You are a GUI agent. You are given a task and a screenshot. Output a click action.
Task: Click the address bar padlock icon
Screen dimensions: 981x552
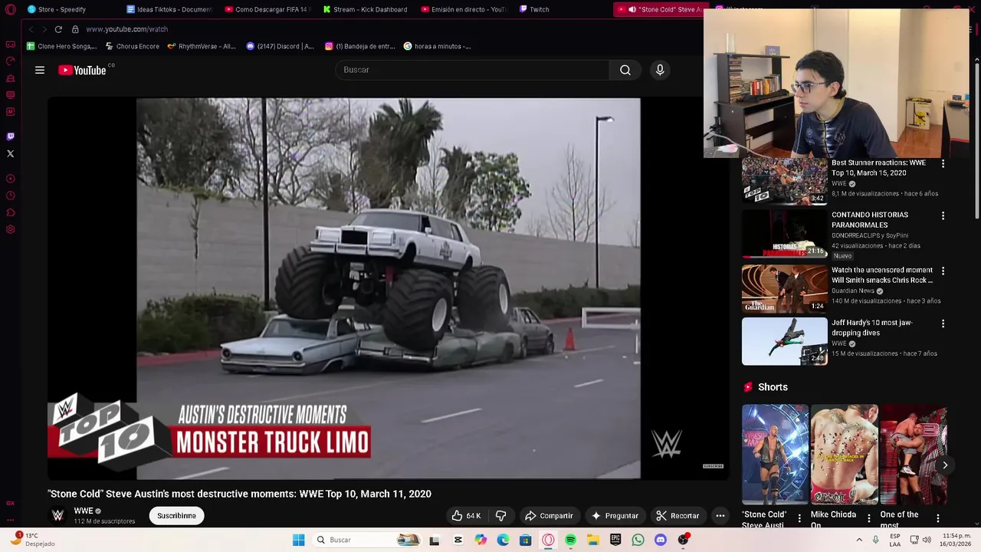tap(75, 29)
